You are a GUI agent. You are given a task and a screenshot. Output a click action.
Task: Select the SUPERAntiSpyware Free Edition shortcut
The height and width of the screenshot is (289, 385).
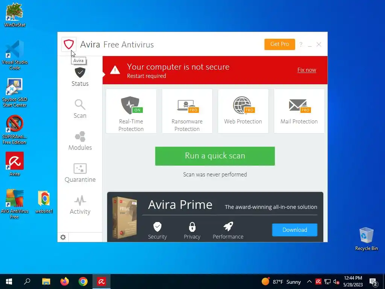pos(15,130)
